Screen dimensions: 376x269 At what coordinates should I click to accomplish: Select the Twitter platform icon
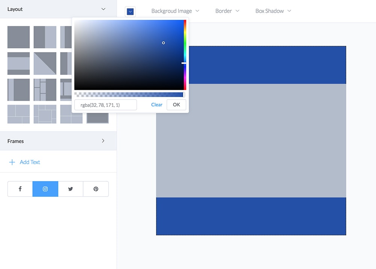[71, 189]
